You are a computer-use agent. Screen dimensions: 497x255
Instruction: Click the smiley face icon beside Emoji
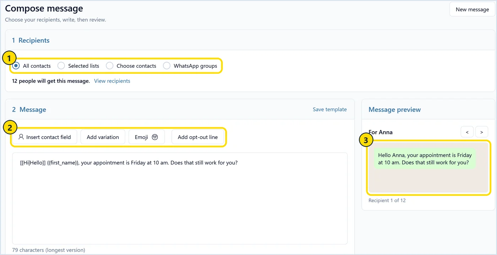click(x=155, y=137)
